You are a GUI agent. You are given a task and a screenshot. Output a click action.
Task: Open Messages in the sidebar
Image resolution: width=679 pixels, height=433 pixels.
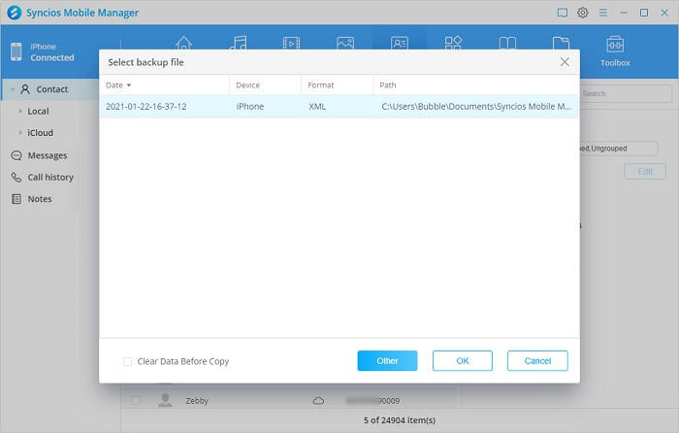[47, 155]
